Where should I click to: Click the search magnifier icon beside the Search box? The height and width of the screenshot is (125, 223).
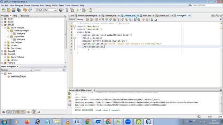pyautogui.click(x=191, y=5)
